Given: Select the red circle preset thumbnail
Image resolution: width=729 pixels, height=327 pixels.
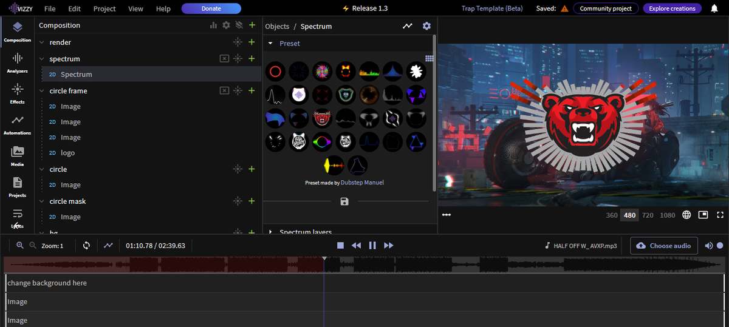Looking at the screenshot, I should pyautogui.click(x=275, y=72).
